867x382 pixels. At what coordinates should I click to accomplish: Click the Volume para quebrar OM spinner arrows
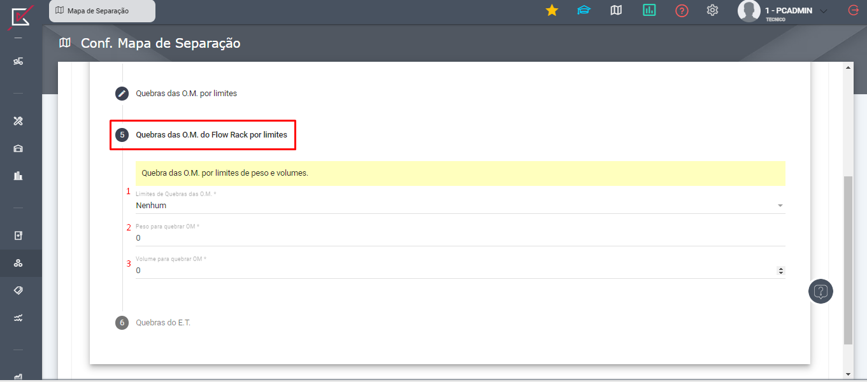pos(781,271)
